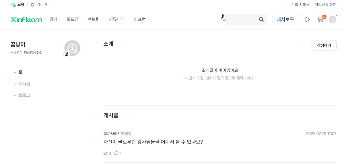
Task: Open the post about 팔로우한 강사님들
Action: [153, 142]
